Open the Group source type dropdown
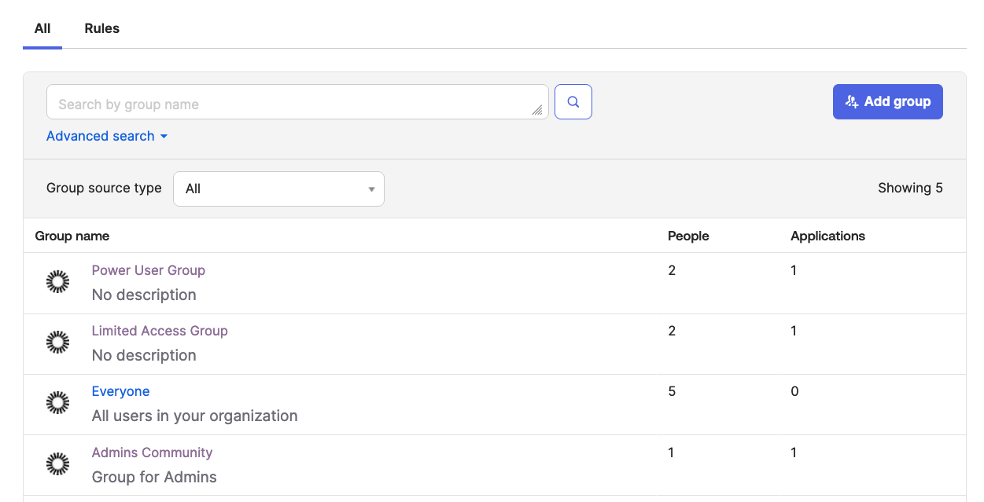Viewport: 984px width, 502px height. pos(278,189)
